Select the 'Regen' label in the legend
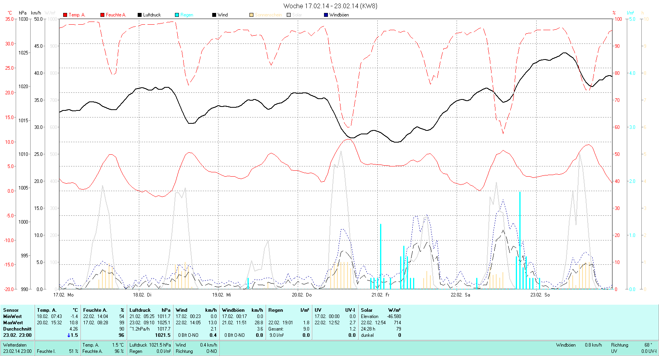Image resolution: width=659 pixels, height=356 pixels. click(187, 15)
